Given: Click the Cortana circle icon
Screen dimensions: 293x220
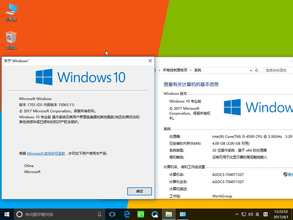Looking at the screenshot, I should 19,214.
